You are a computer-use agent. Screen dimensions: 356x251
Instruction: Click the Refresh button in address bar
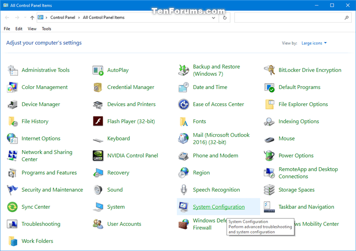coord(225,18)
